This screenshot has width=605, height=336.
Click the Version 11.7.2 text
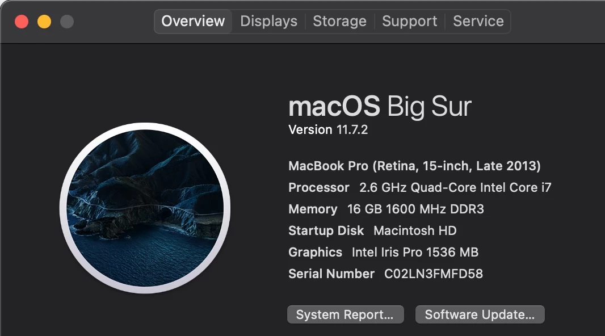[x=328, y=129]
